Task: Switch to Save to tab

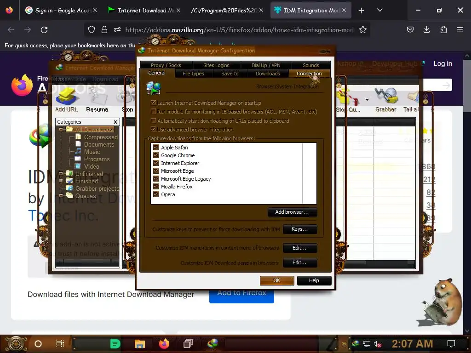Action: pyautogui.click(x=230, y=74)
